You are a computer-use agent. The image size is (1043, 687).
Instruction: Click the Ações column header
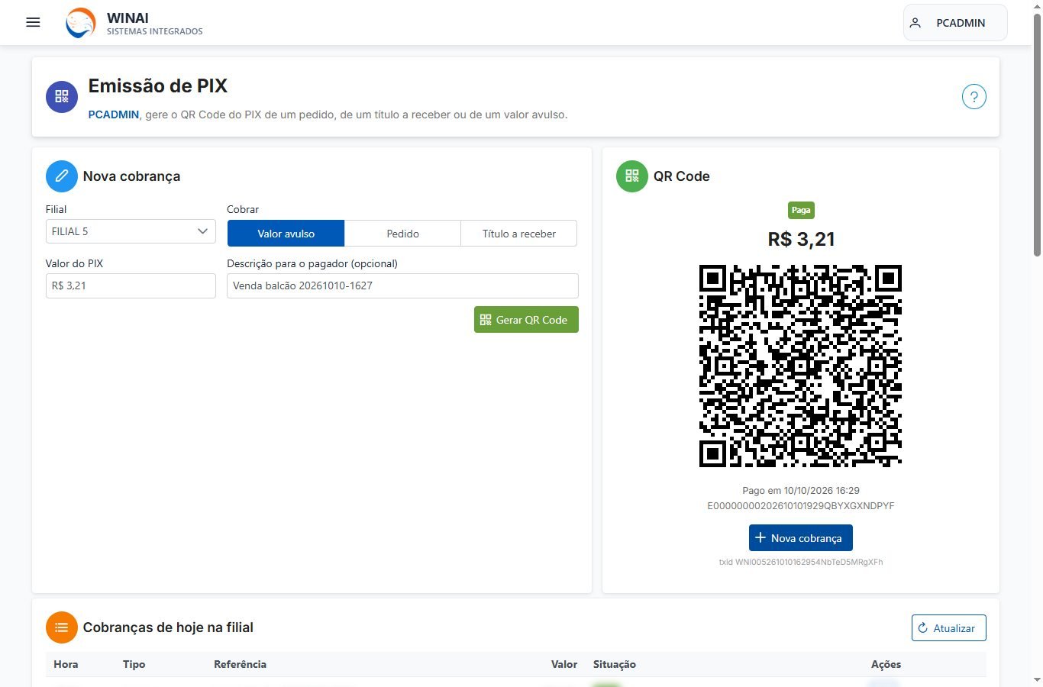[886, 664]
